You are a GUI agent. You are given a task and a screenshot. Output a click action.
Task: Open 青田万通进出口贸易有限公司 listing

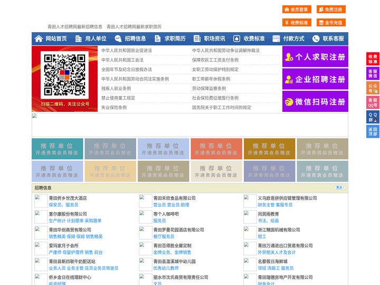(x=285, y=246)
